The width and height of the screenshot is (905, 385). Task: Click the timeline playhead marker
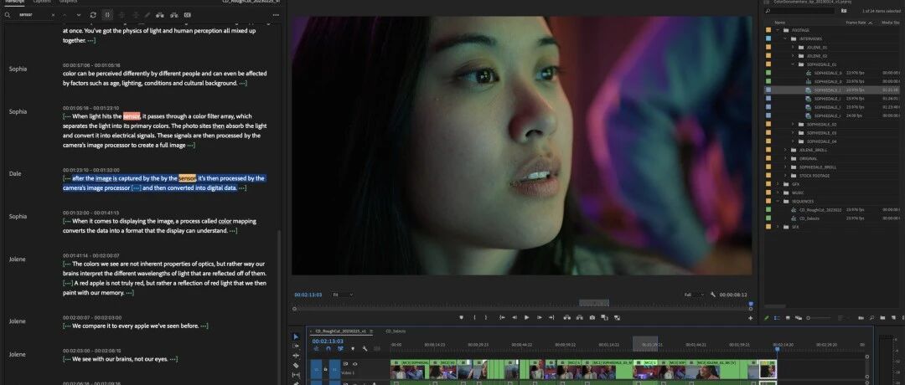tap(776, 348)
